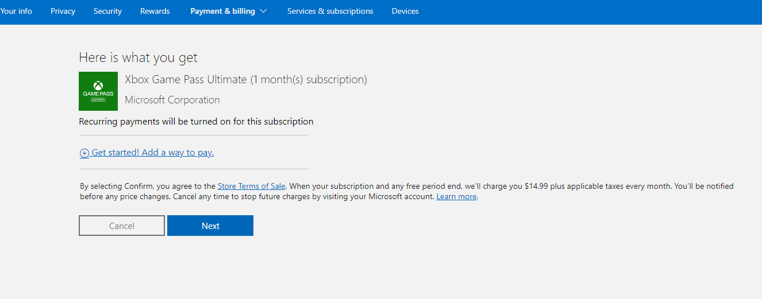Open the Payment & billing menu

pos(222,11)
